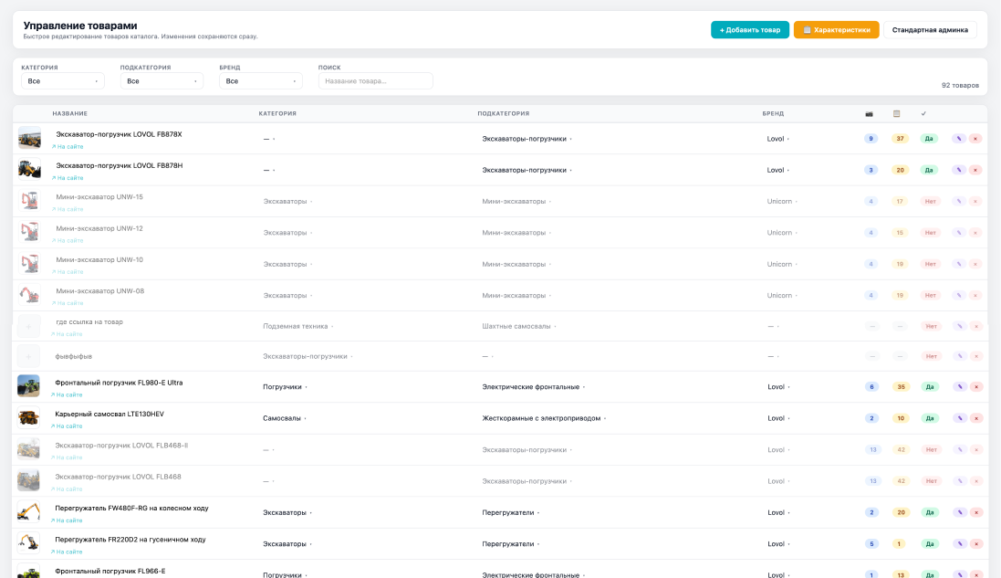The width and height of the screenshot is (1001, 578).
Task: Open the Категория filter dropdown
Action: pyautogui.click(x=63, y=81)
